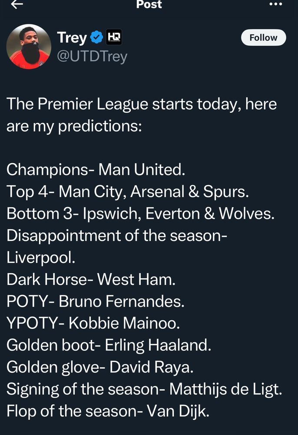Tap the HQ affiliate badge next to Trey

click(x=114, y=38)
